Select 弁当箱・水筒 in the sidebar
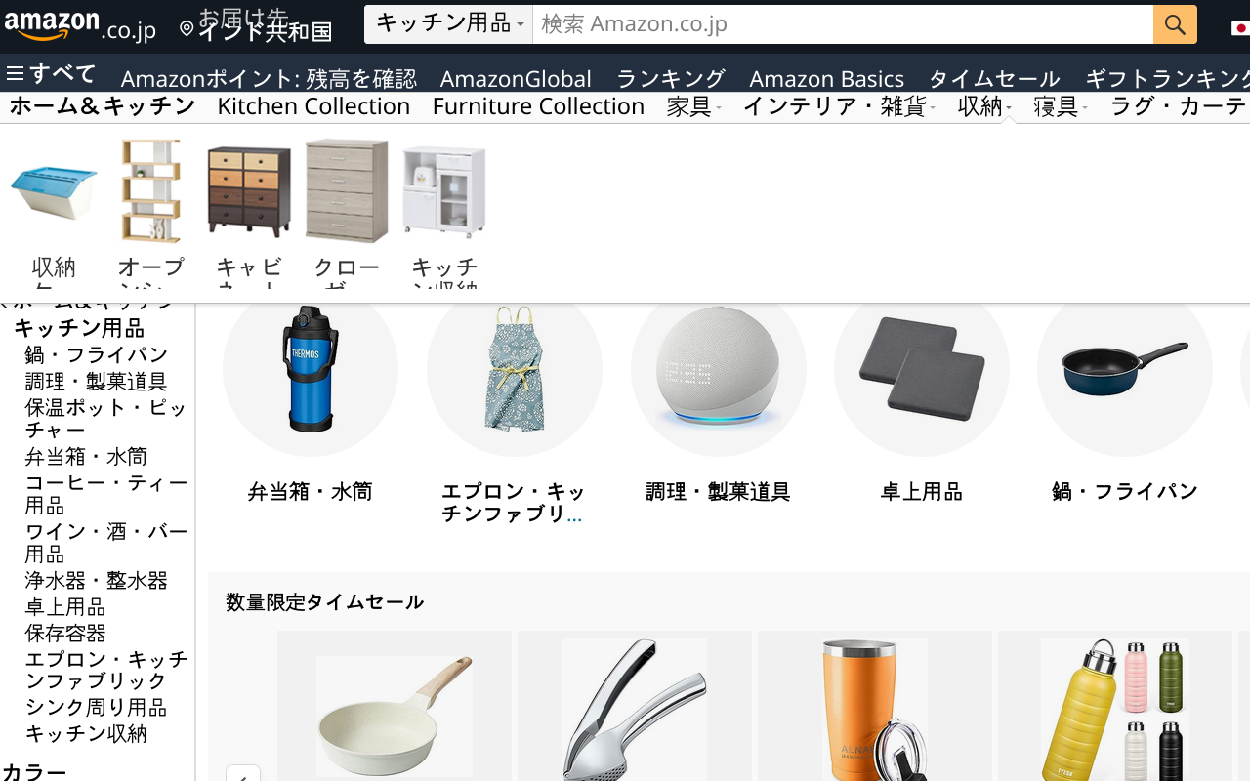 click(86, 456)
